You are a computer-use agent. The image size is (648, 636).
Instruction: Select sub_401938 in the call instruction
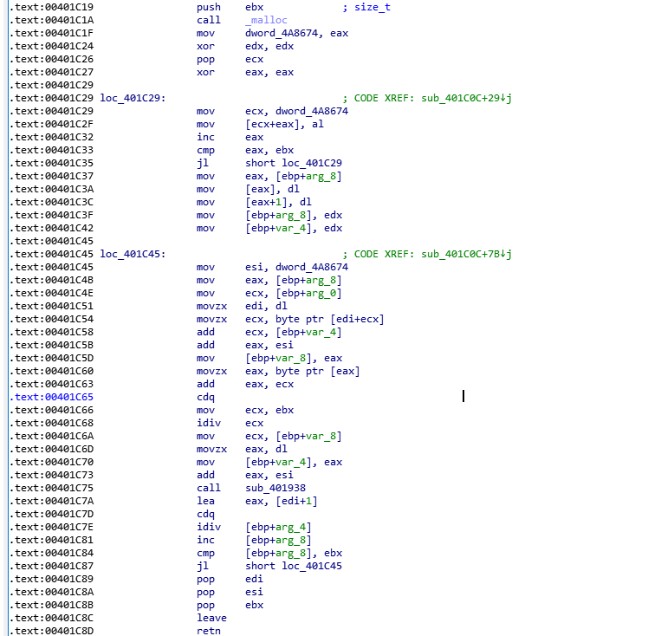pos(270,488)
